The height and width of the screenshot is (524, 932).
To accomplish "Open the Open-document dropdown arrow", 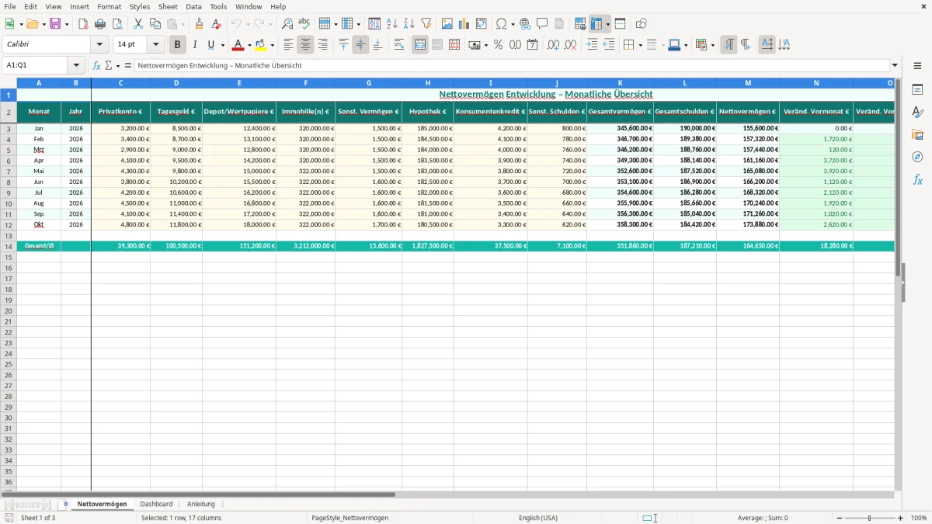I will 44,24.
